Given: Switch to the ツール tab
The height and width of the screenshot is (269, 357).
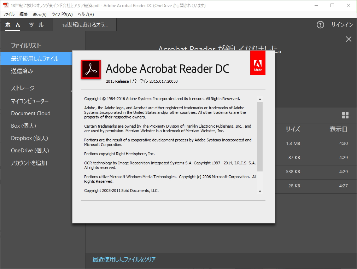Looking at the screenshot, I should pyautogui.click(x=36, y=25).
